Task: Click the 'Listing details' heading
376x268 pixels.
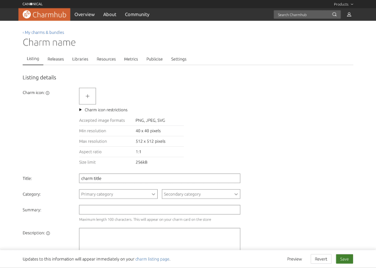Action: click(x=39, y=77)
